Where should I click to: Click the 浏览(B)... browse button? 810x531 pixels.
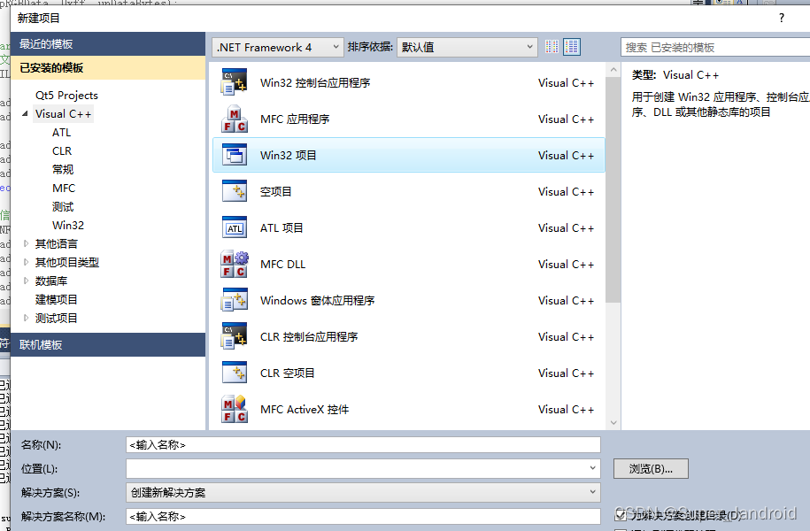coord(651,468)
